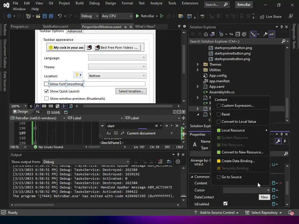Click the feedback icon beside Live Share

pyautogui.click(x=291, y=16)
